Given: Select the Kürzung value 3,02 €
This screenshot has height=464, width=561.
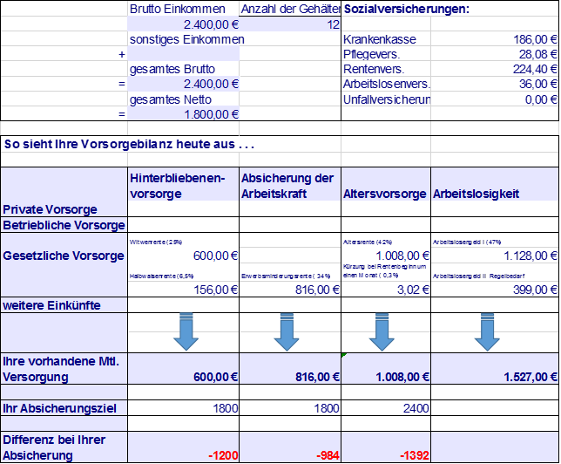Looking at the screenshot, I should 413,290.
